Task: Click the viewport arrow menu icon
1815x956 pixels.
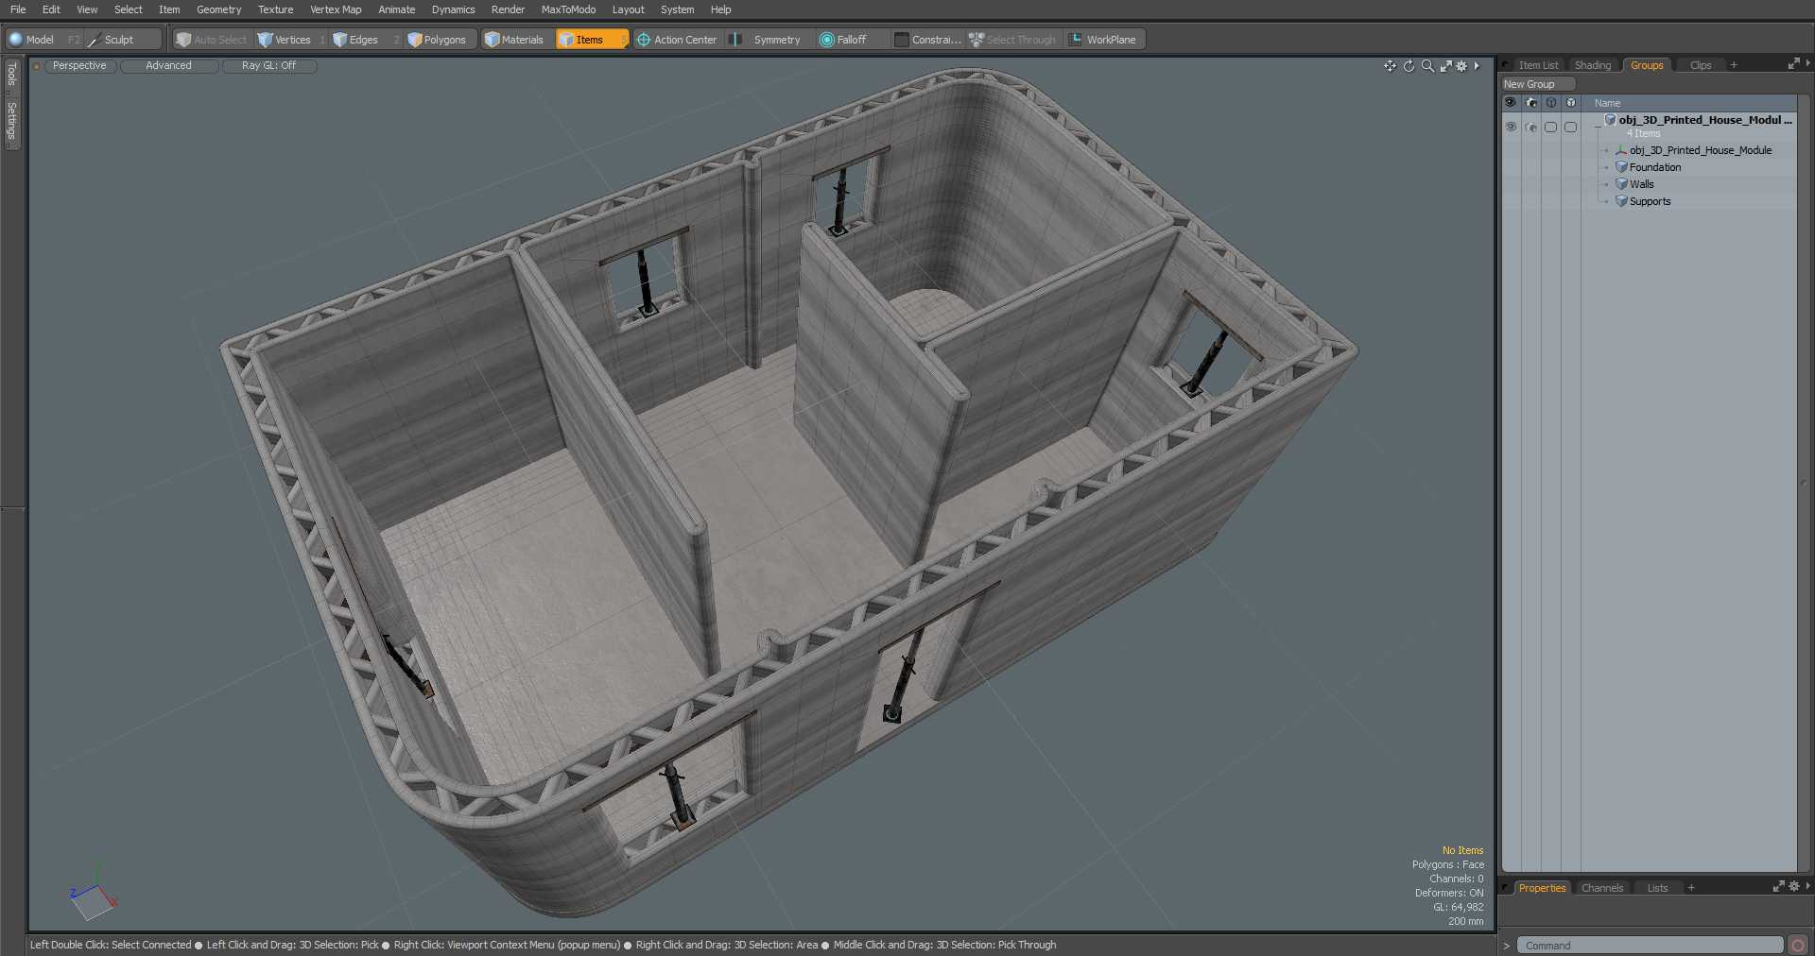Action: (x=1477, y=66)
